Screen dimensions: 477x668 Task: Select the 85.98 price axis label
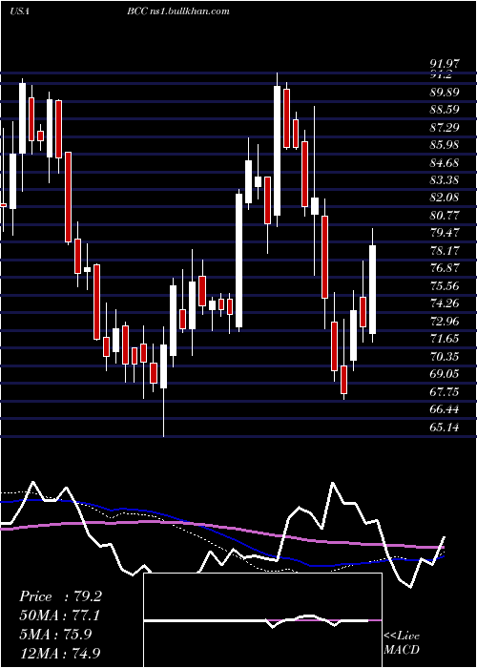click(445, 145)
